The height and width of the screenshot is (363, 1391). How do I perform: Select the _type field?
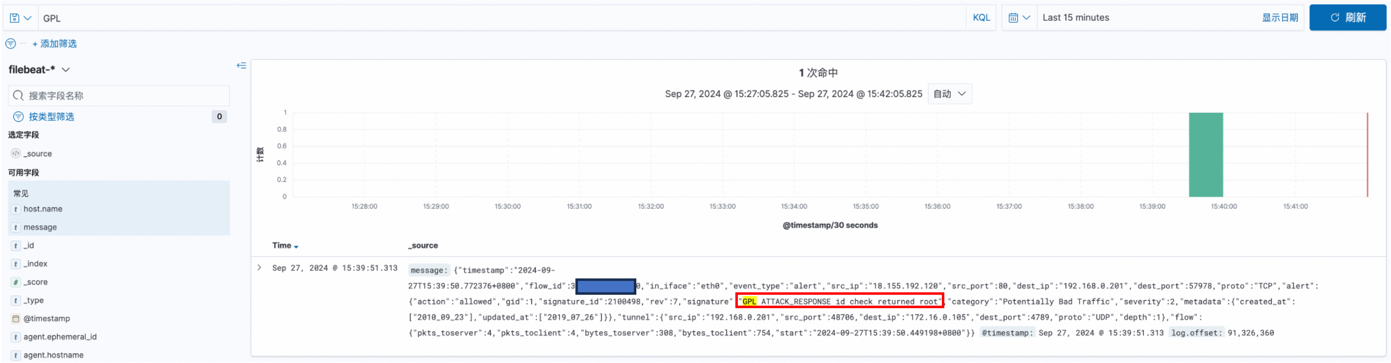(34, 301)
